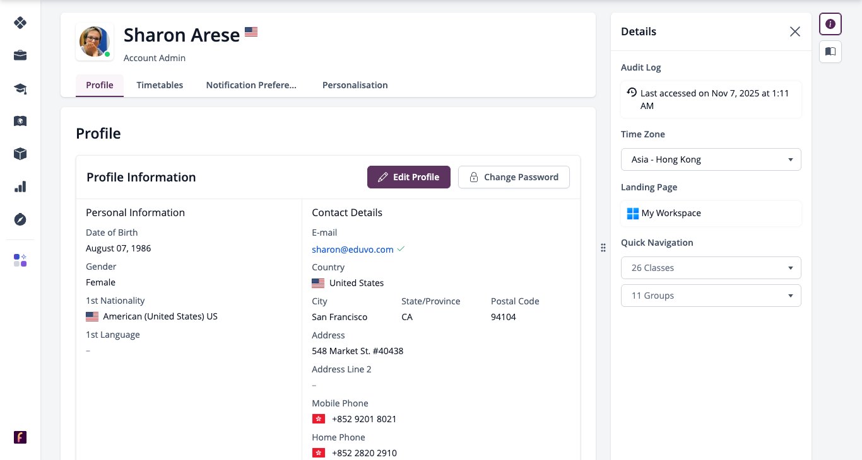This screenshot has width=862, height=460.
Task: Open the globe book icon in the sidebar
Action: click(x=20, y=121)
